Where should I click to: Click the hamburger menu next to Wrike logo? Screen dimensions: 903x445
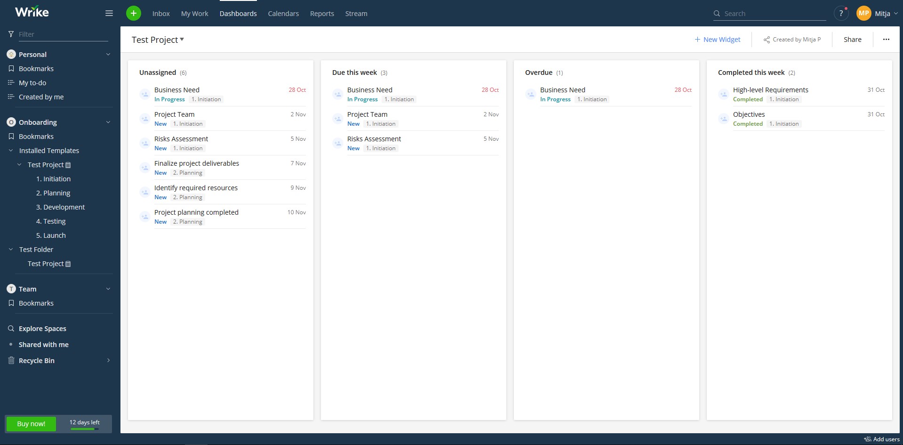click(x=109, y=13)
